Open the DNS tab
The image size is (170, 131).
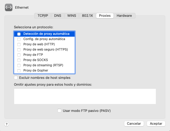[x=58, y=16]
